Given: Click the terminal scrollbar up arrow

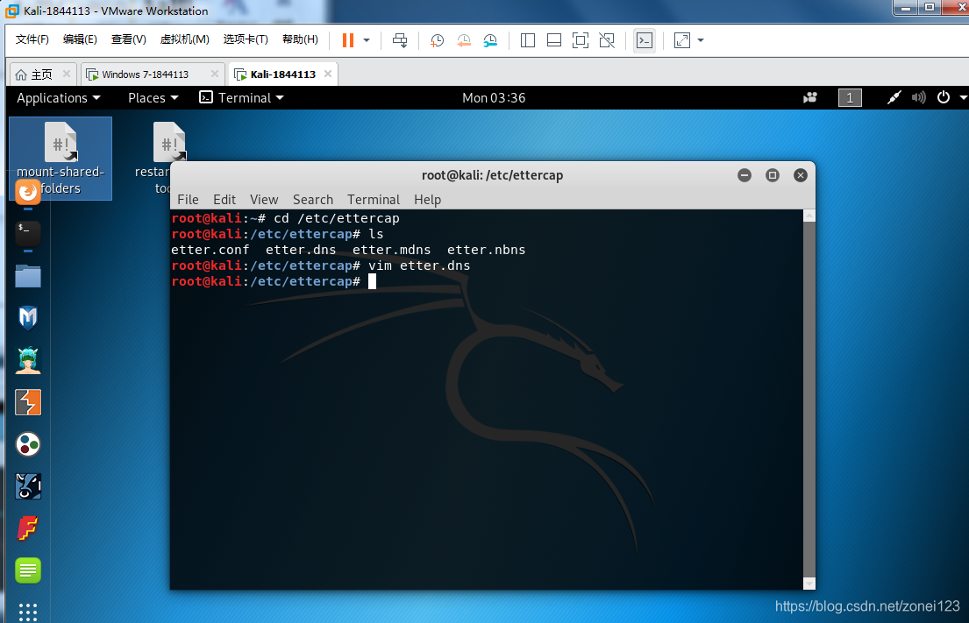Looking at the screenshot, I should click(x=809, y=216).
